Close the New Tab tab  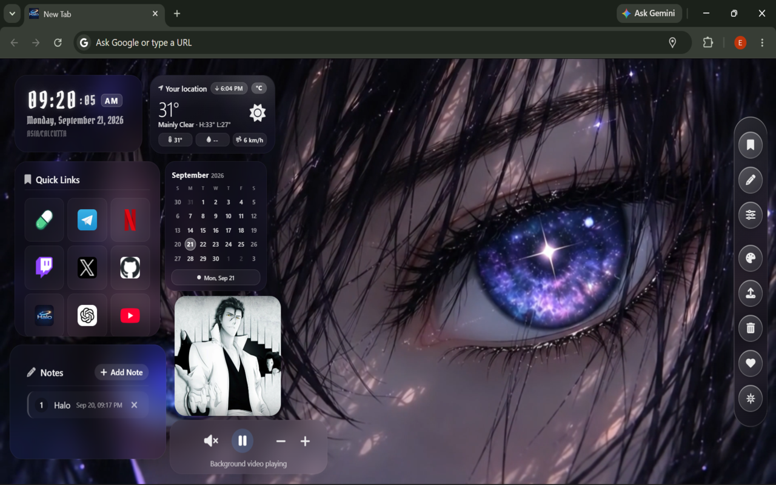point(155,13)
